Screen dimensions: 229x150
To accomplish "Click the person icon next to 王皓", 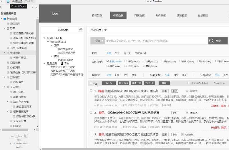I will (x=62, y=63).
